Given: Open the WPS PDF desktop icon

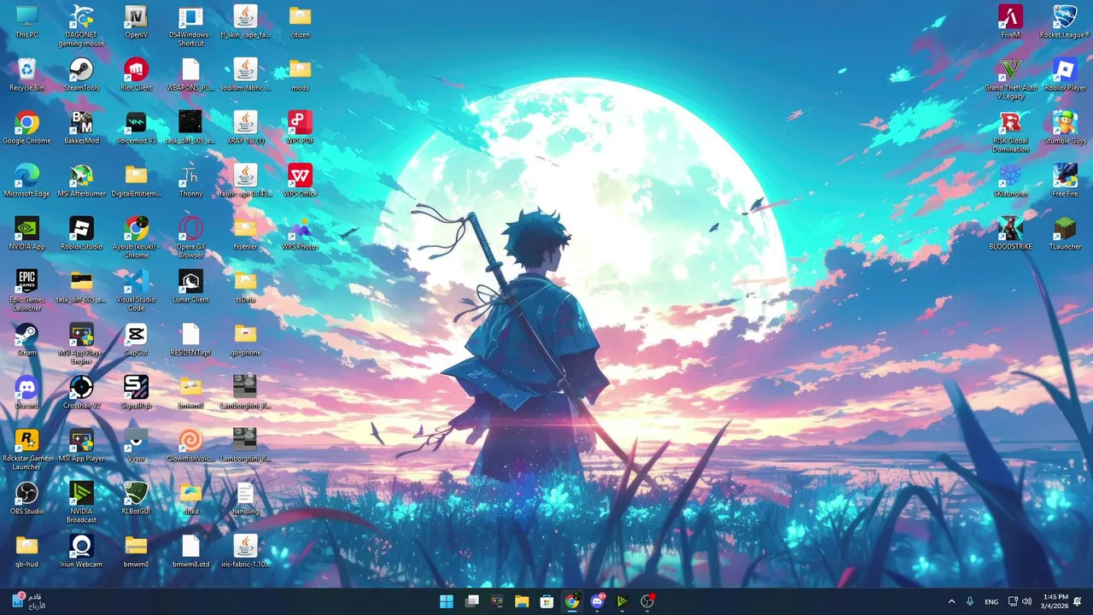Looking at the screenshot, I should coord(300,128).
